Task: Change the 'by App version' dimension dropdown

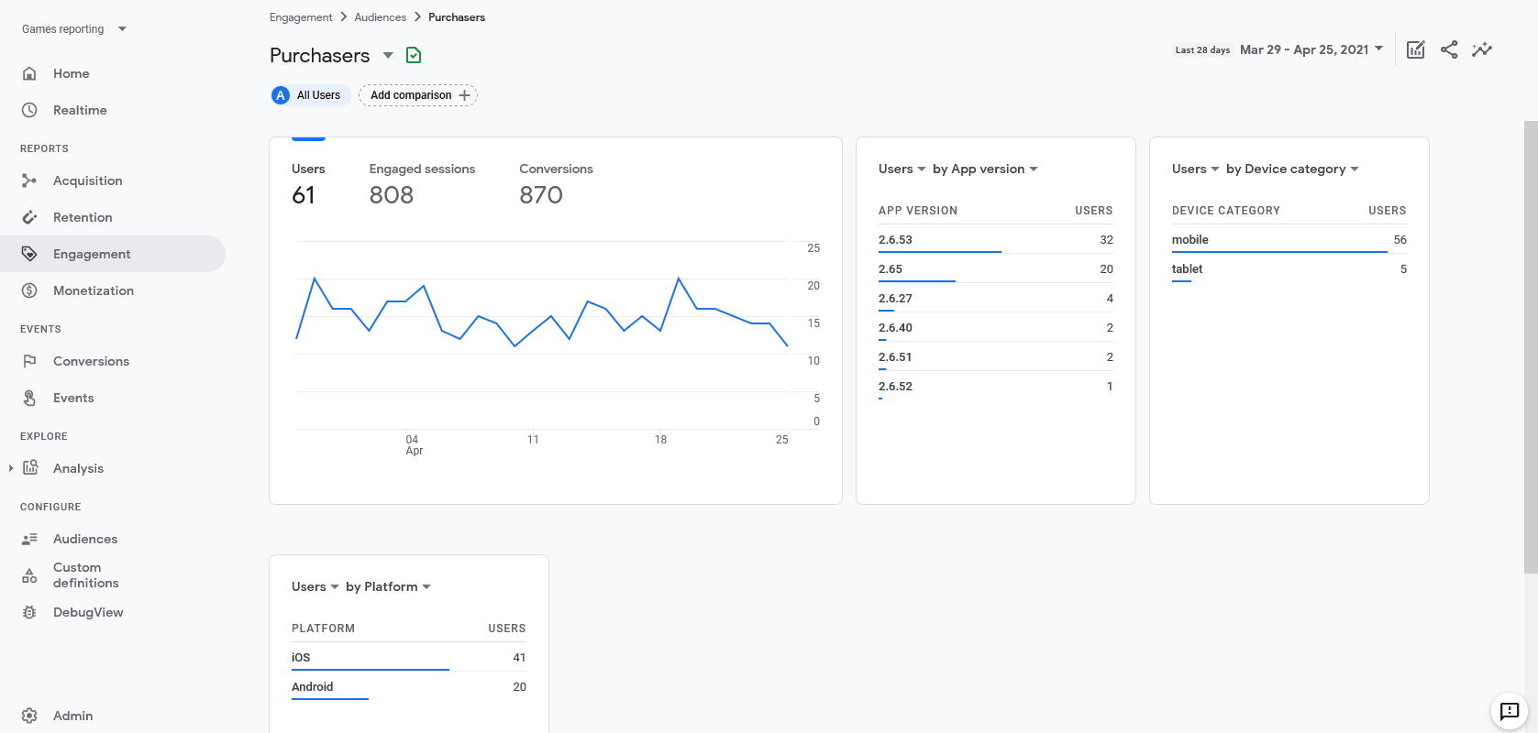Action: [985, 169]
